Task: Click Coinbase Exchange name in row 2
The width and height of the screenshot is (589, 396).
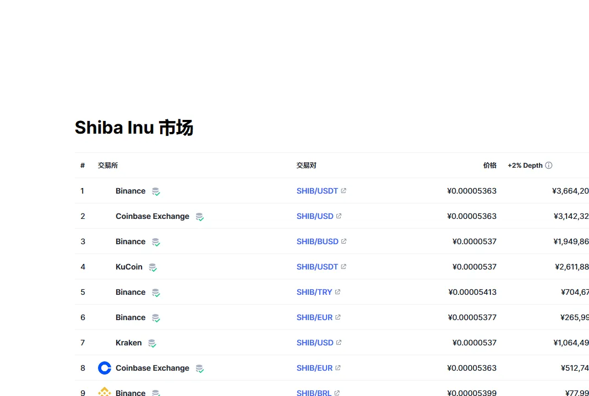Action: [152, 216]
